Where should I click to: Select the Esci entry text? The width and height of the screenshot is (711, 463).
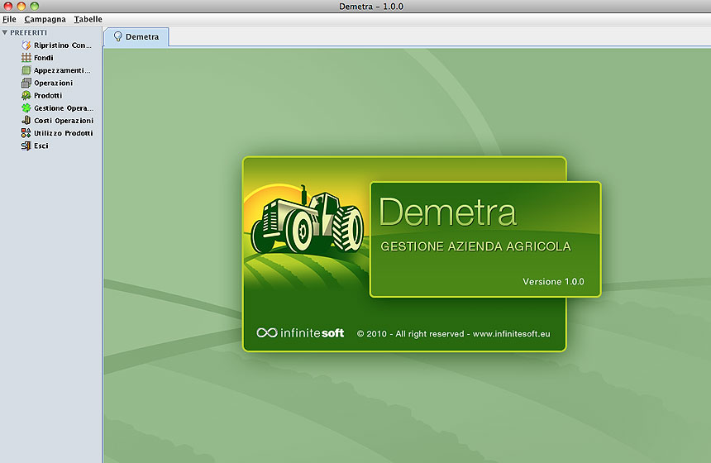point(41,146)
